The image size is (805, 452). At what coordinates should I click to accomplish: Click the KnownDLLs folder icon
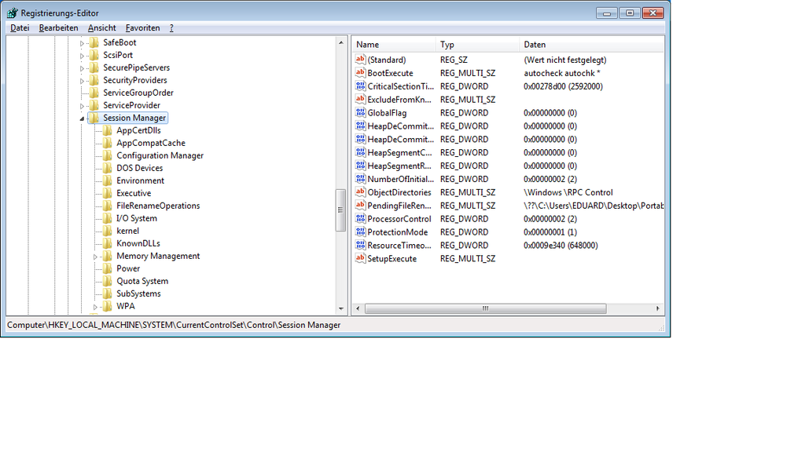(108, 243)
